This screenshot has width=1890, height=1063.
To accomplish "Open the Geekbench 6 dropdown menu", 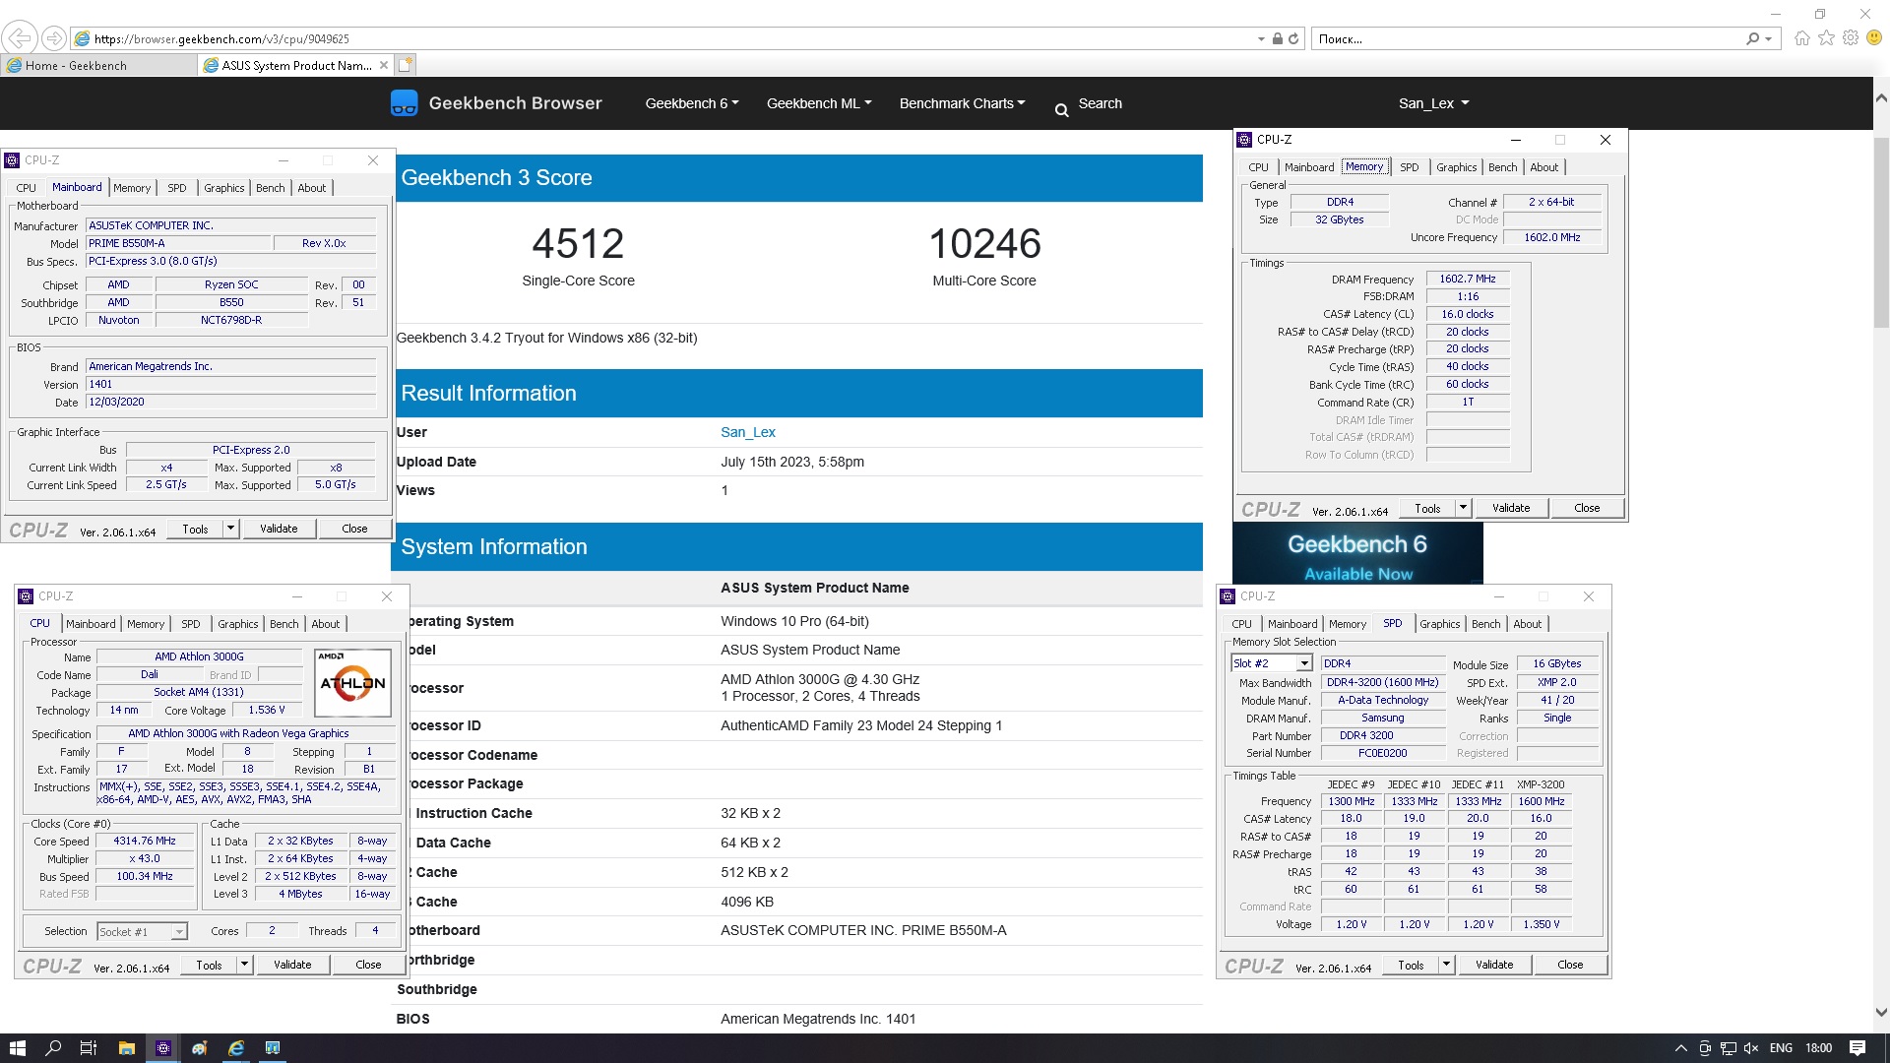I will click(692, 103).
